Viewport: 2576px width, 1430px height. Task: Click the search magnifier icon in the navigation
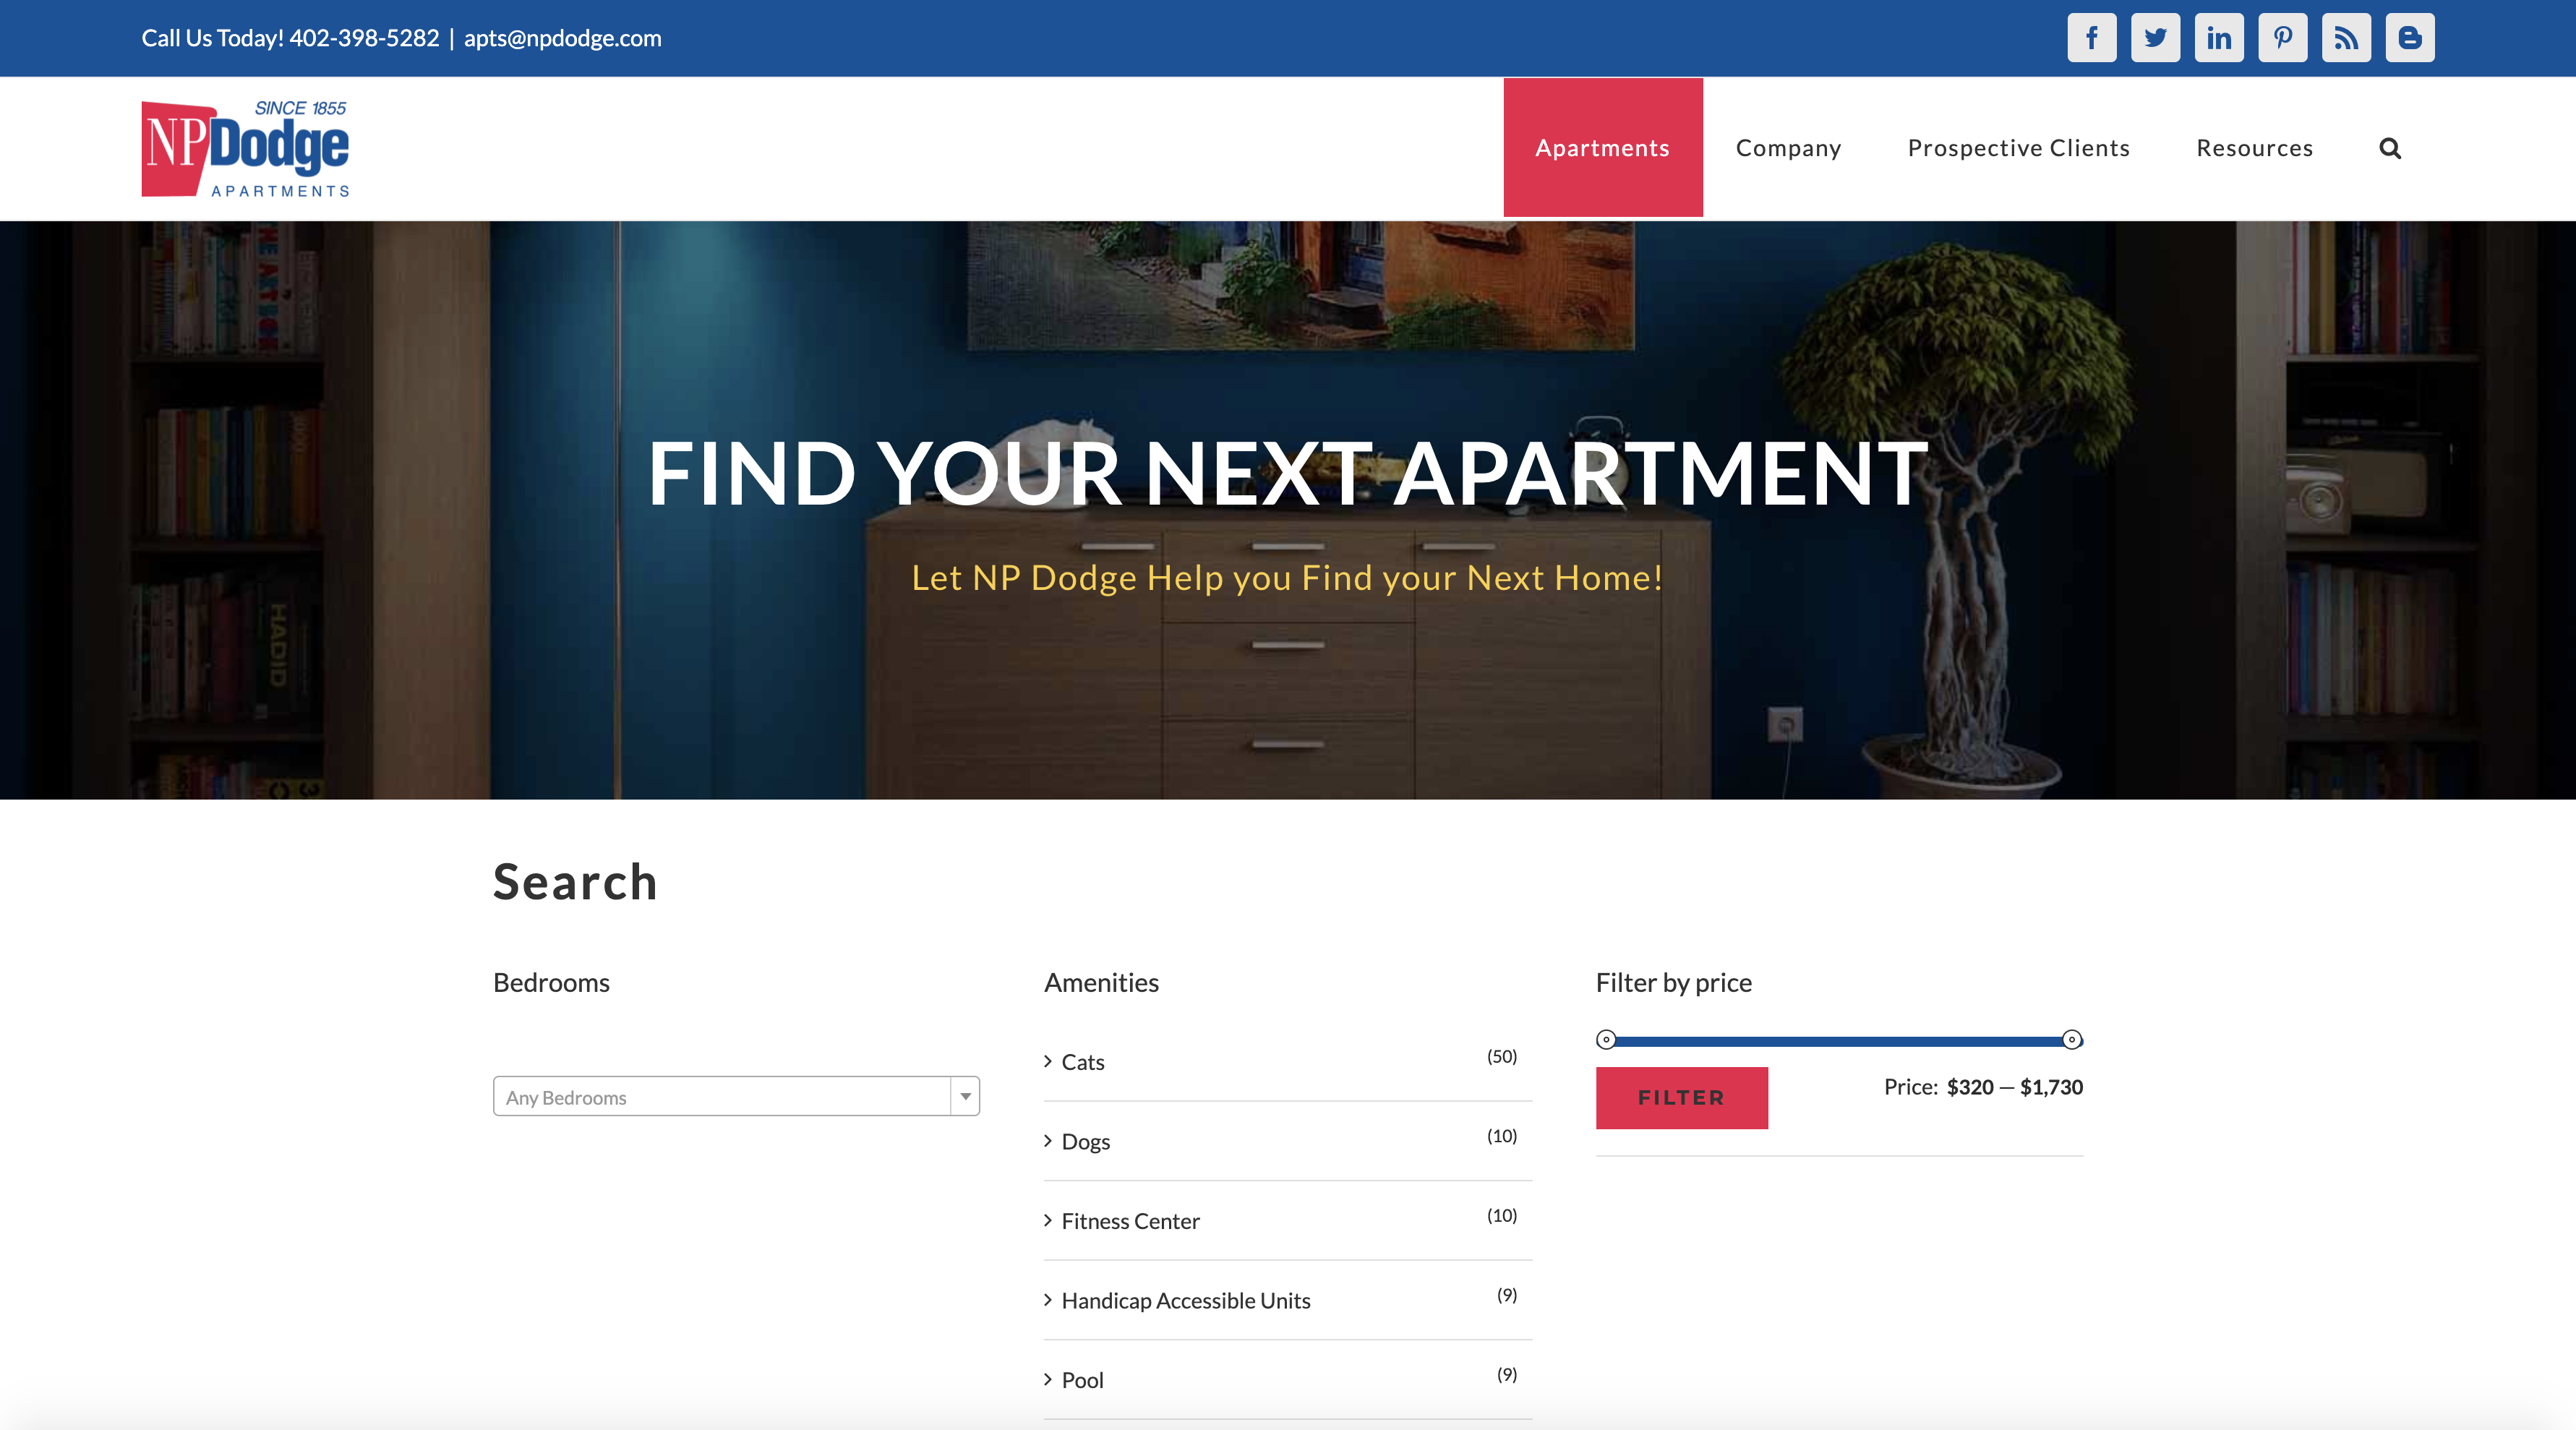click(2389, 148)
